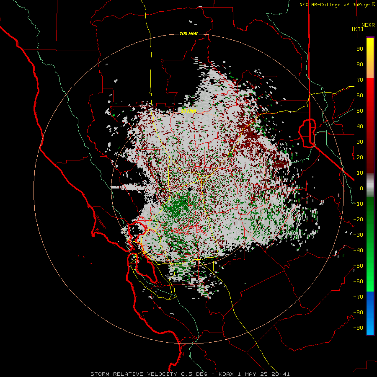The height and width of the screenshot is (377, 377).
Task: Click the 20 value on the velocity scale
Action: tap(360, 158)
